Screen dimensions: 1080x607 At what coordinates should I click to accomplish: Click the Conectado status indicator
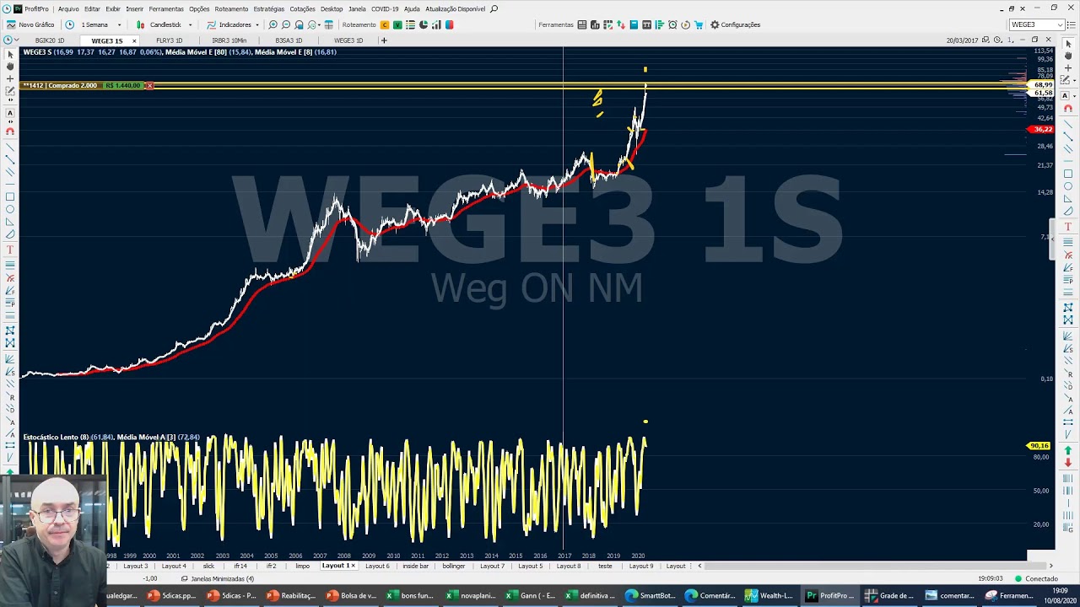click(1036, 578)
